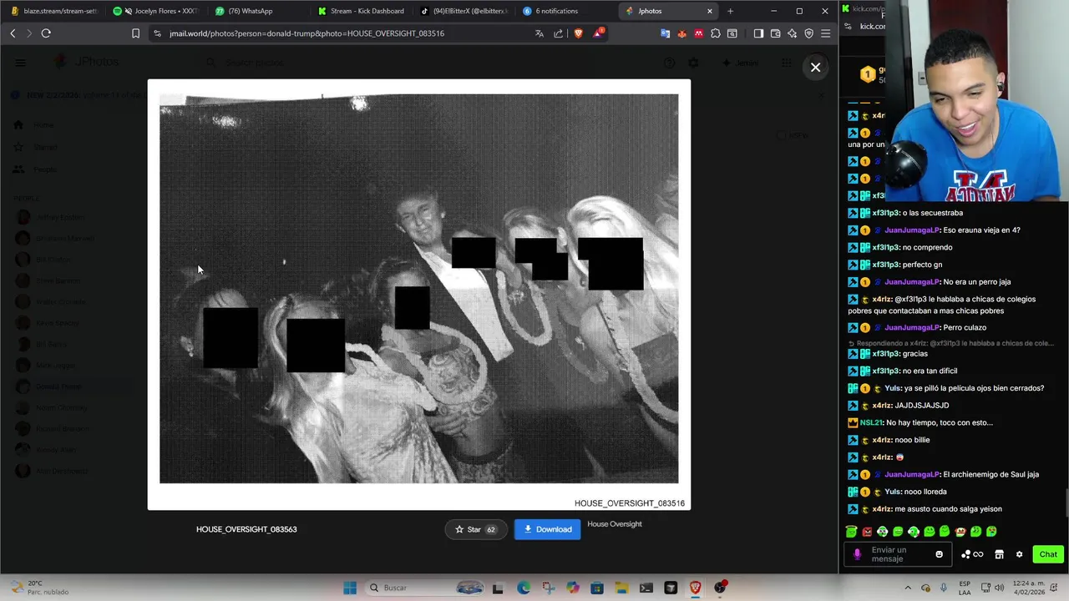
Task: Click the voice microphone in Kick chat
Action: click(x=857, y=554)
